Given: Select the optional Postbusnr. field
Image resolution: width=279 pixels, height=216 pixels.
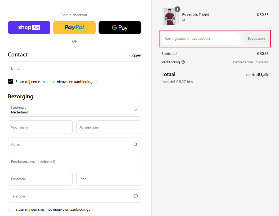Looking at the screenshot, I should point(74,162).
